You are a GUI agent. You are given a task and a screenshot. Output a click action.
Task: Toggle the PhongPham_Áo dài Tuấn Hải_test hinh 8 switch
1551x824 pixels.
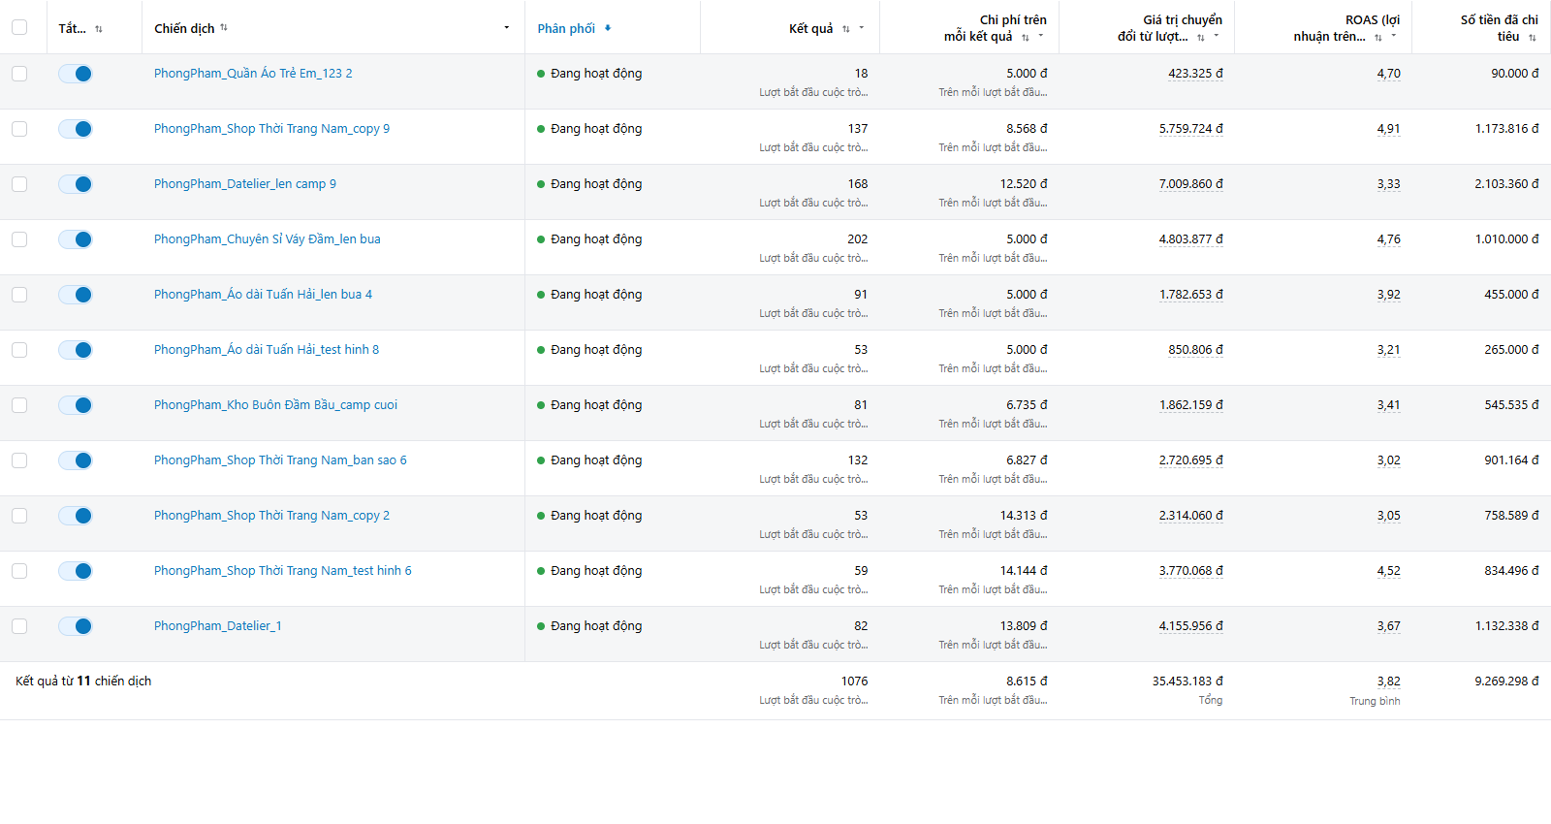[76, 350]
